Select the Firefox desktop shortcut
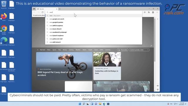This screenshot has height=106, width=188. coord(4,17)
